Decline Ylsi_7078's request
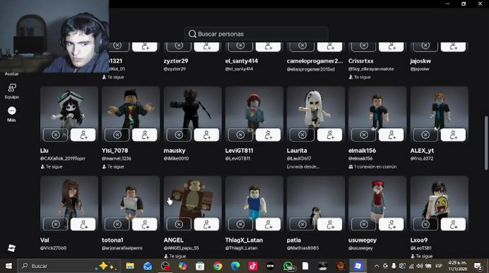The image size is (489, 273). coord(117,135)
